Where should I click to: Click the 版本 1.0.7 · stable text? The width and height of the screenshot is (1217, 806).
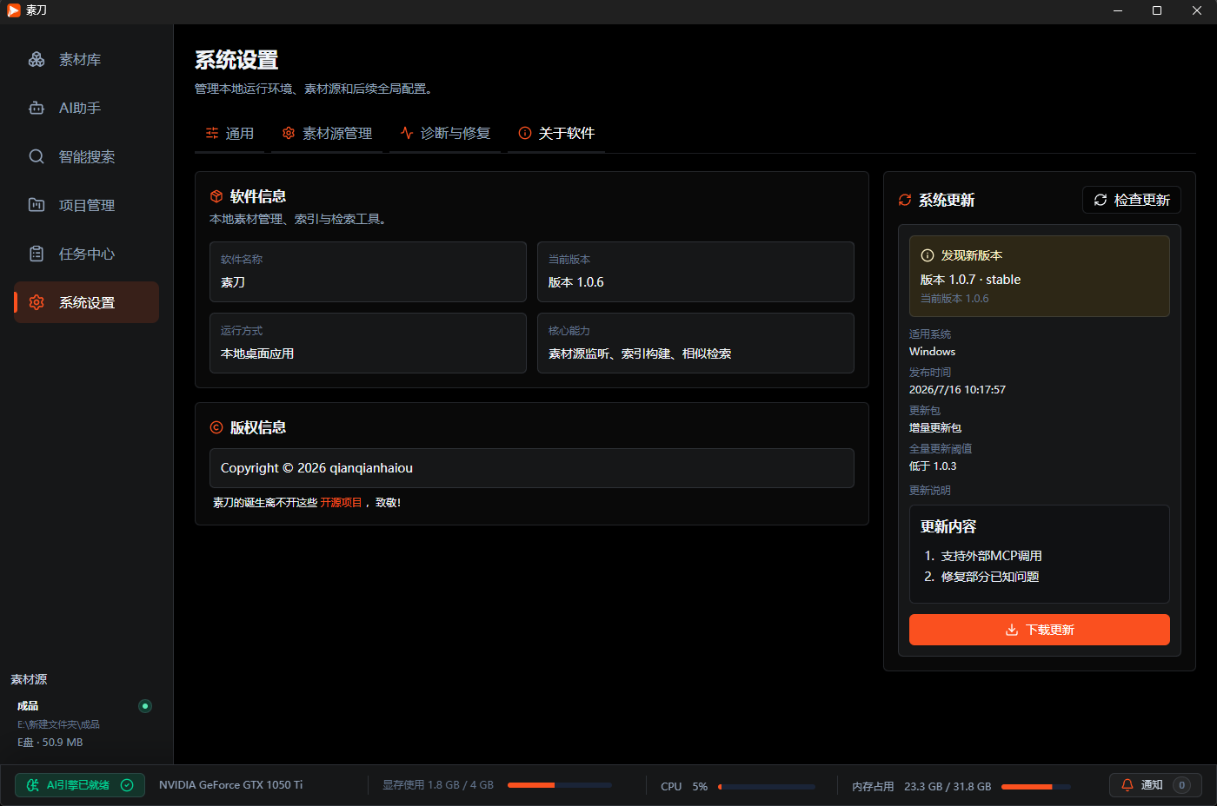[x=970, y=280]
